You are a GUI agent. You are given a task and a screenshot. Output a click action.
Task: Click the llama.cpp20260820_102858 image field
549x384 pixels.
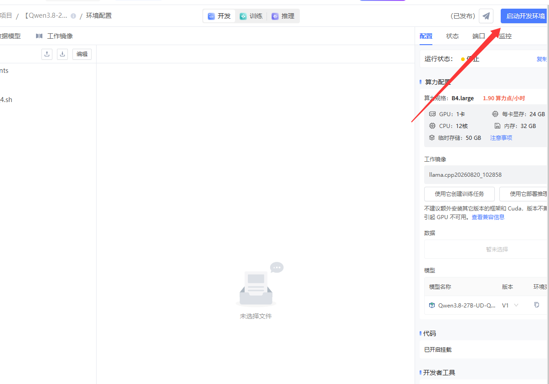click(486, 174)
